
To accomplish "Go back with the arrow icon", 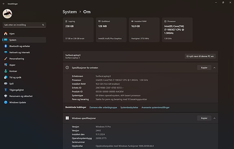I will [x=4, y=4].
